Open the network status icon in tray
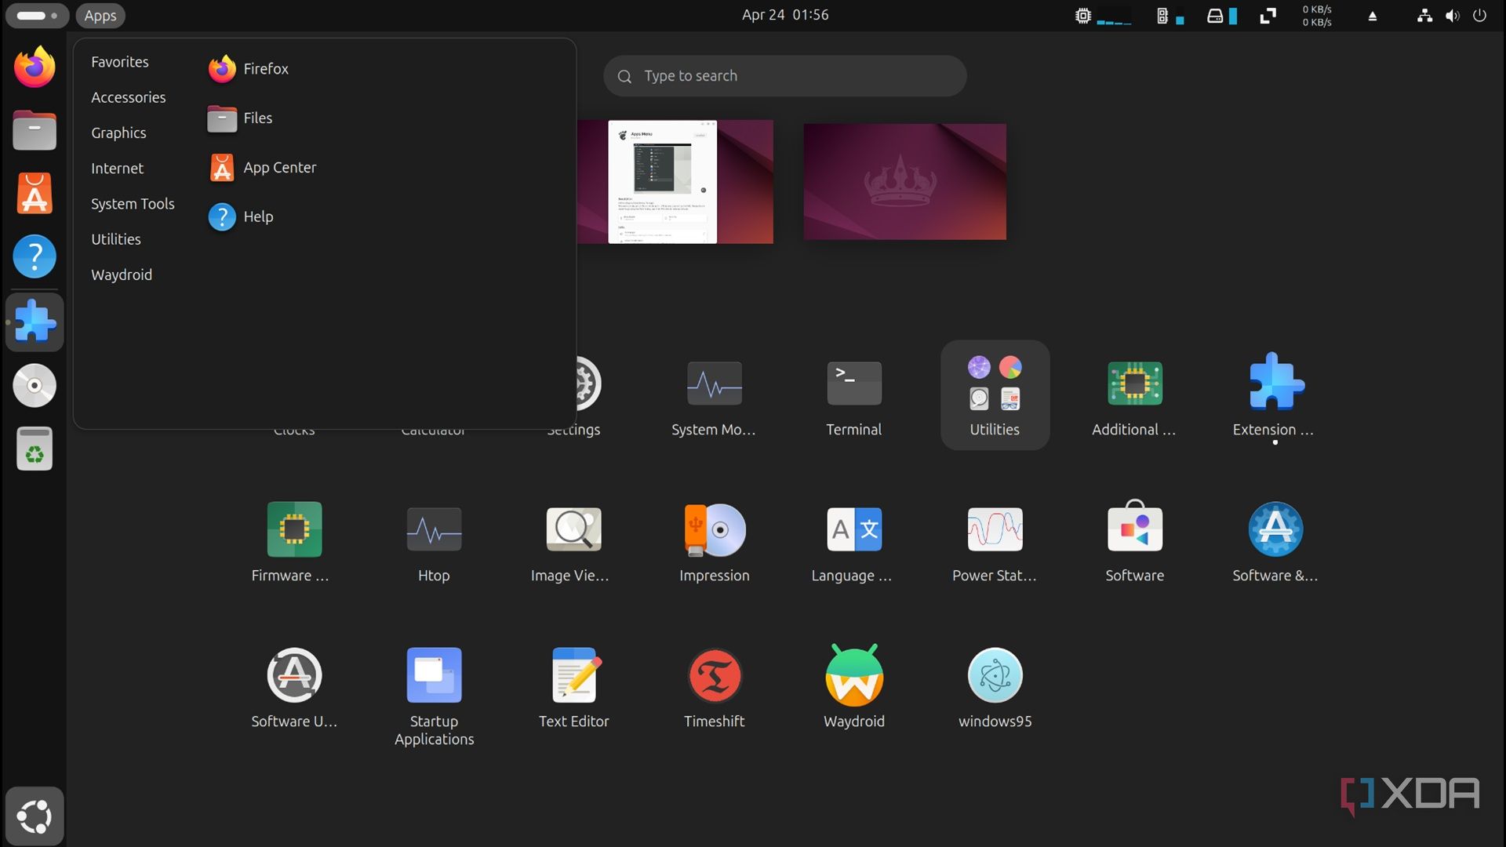 [x=1424, y=16]
